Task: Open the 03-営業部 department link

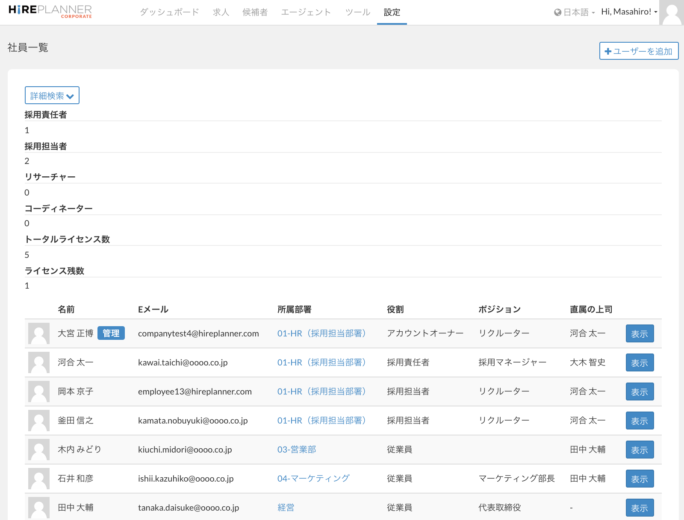Action: point(297,450)
